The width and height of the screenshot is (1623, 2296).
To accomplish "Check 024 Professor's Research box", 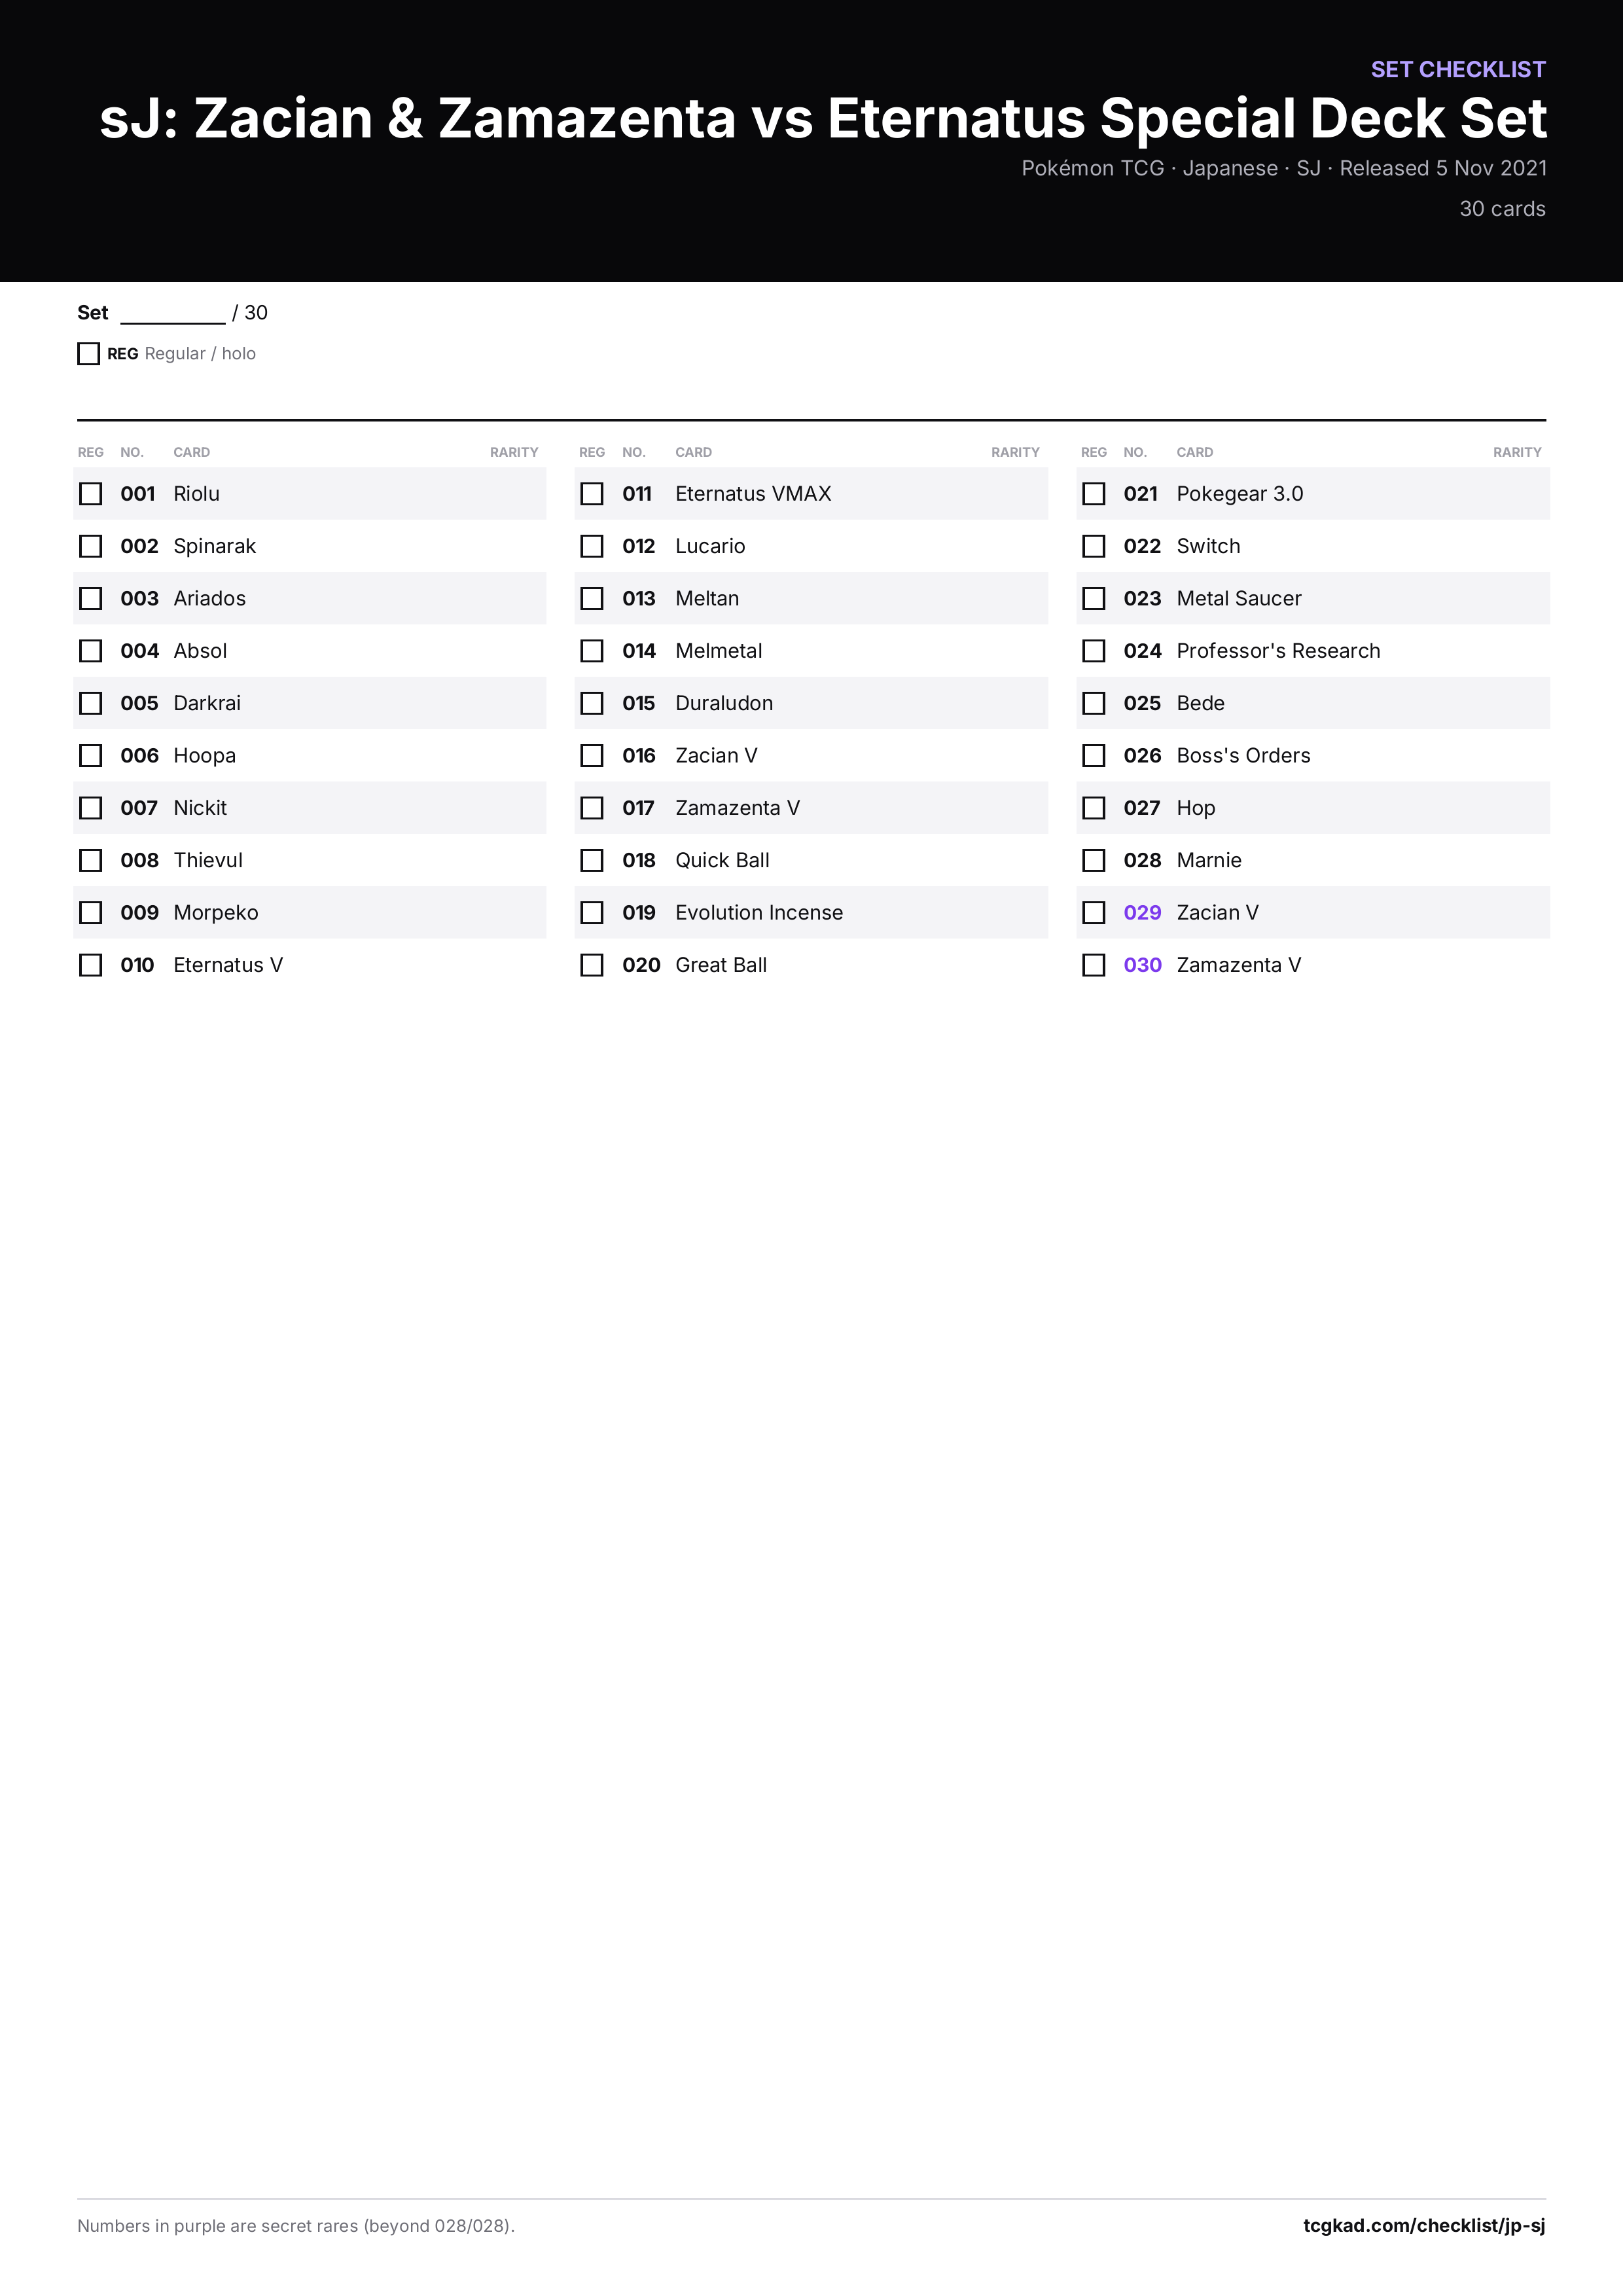I will (1094, 651).
